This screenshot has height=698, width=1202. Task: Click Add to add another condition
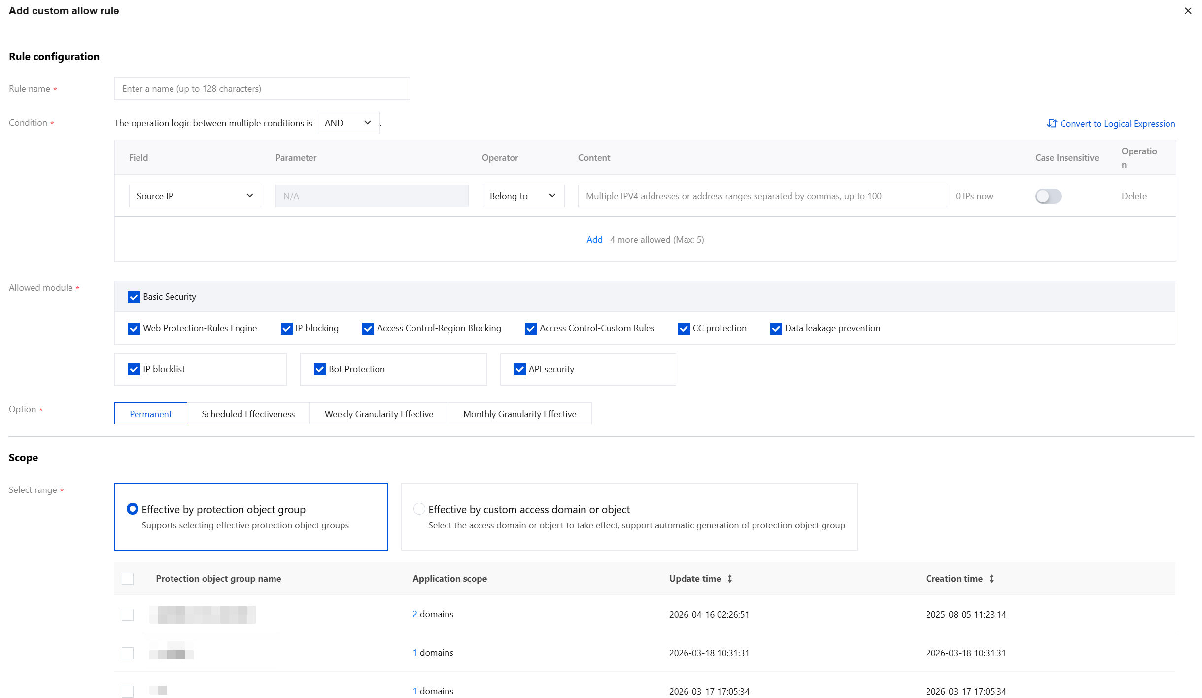pos(594,240)
